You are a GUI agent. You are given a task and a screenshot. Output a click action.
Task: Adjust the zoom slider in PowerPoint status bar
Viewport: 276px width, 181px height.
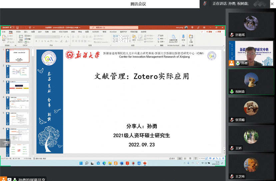click(202, 158)
